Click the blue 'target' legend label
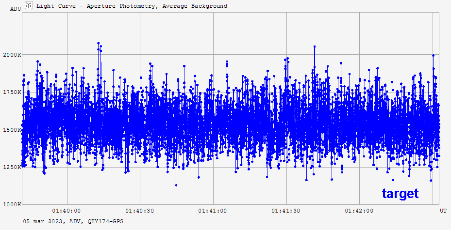The image size is (451, 230). [x=400, y=194]
